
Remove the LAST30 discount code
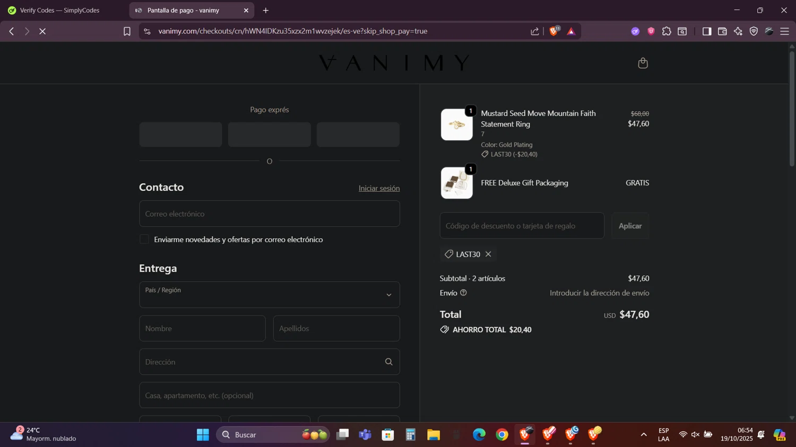pyautogui.click(x=488, y=254)
